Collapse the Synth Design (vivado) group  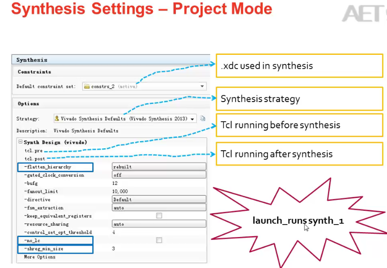pos(21,142)
